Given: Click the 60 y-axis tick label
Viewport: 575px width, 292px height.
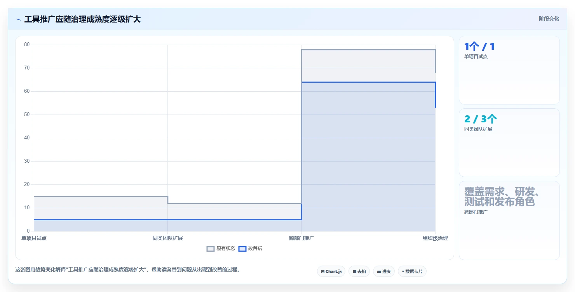Looking at the screenshot, I should click(27, 91).
